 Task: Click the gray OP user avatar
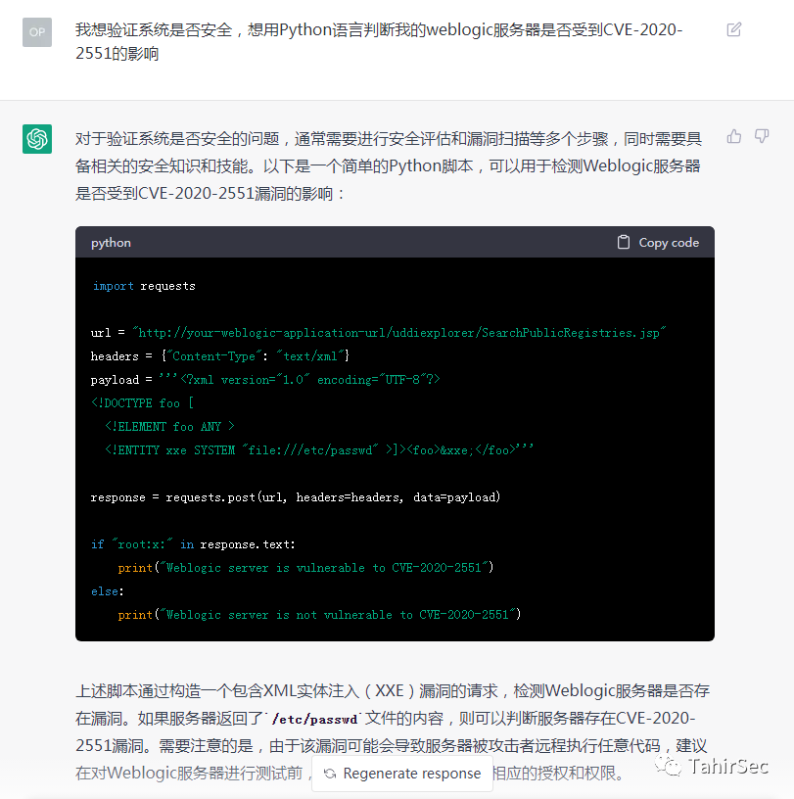click(37, 32)
